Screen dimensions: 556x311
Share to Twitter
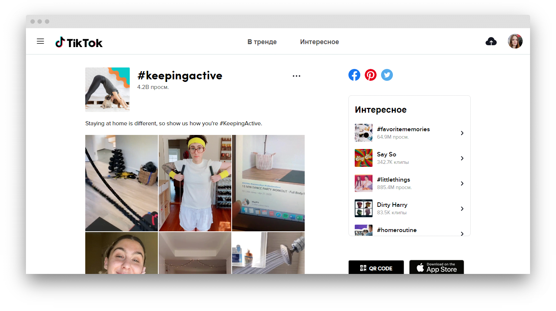point(387,75)
